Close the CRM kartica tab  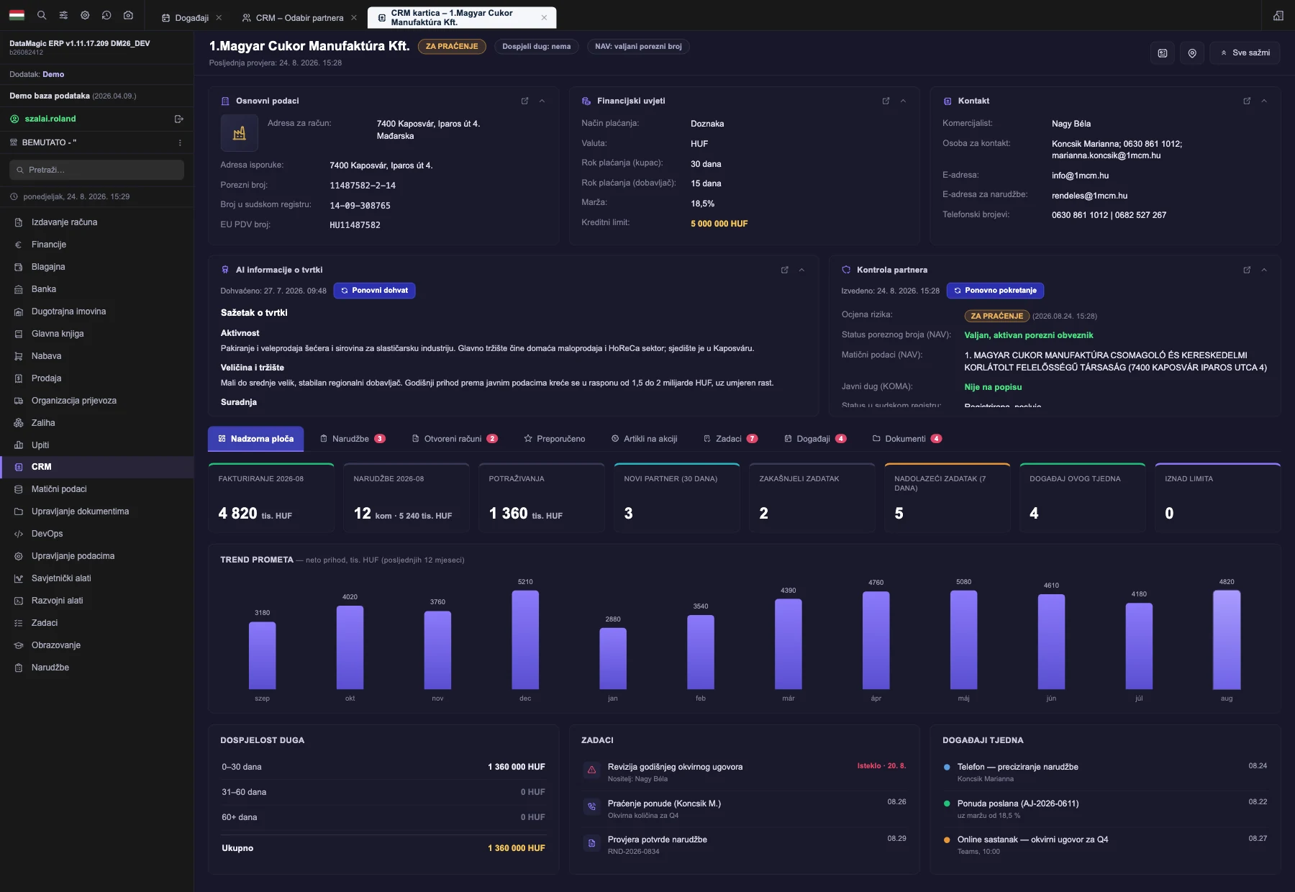544,18
